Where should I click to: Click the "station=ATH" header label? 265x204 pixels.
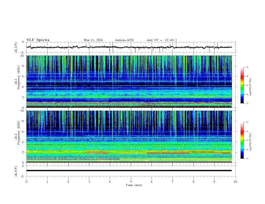pos(124,40)
